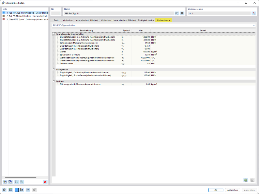Click the model view monitor icon
Viewport: 259px width, 194px height.
coord(28,190)
